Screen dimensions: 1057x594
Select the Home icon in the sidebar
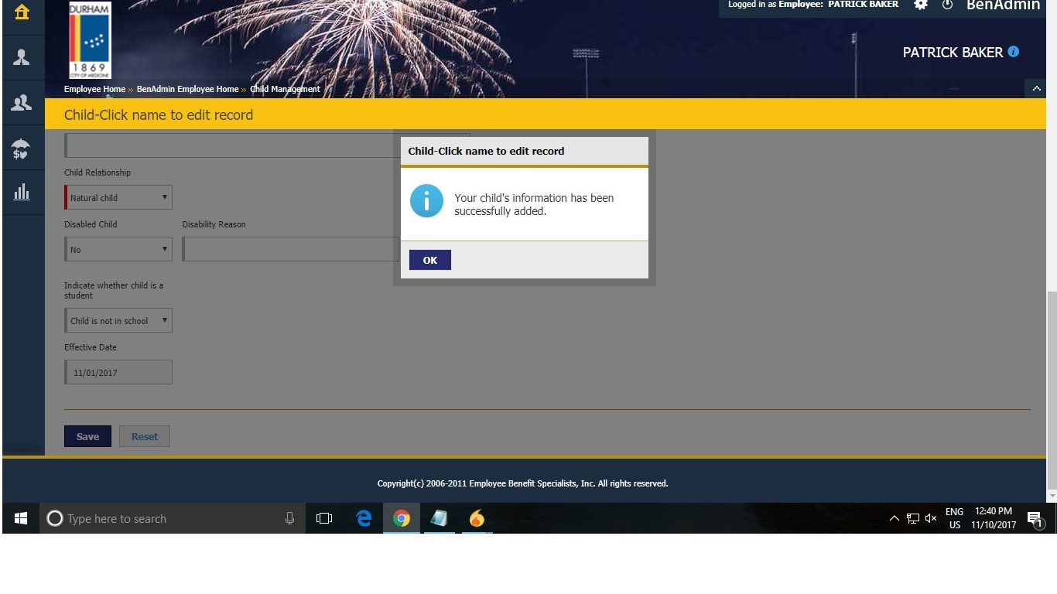pyautogui.click(x=22, y=13)
